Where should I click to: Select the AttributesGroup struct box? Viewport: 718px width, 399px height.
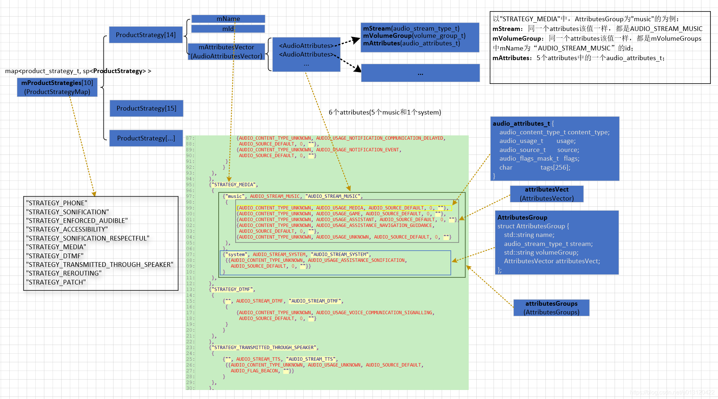pyautogui.click(x=556, y=243)
